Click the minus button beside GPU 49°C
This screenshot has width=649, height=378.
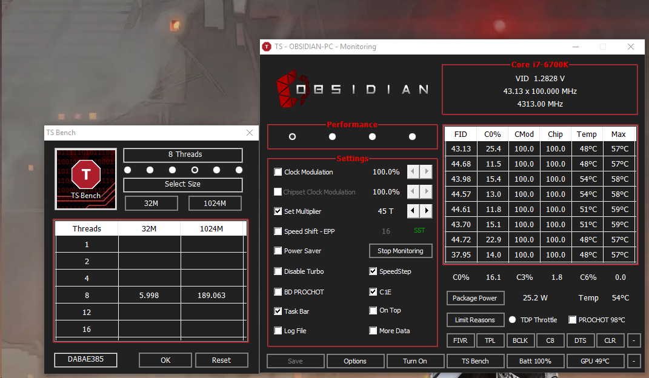634,361
